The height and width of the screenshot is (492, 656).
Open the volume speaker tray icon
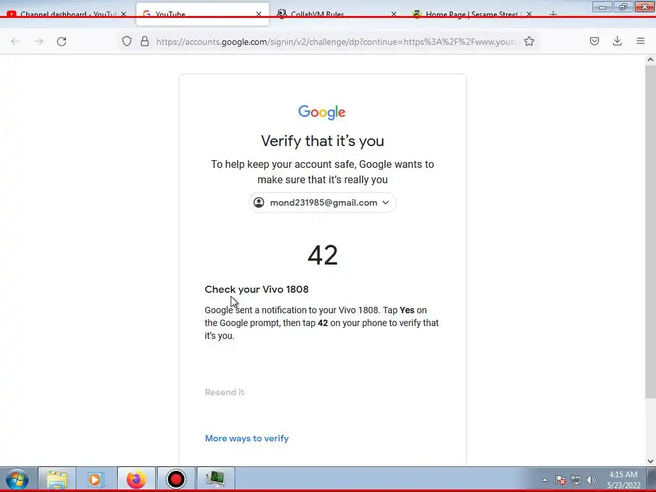(x=591, y=480)
